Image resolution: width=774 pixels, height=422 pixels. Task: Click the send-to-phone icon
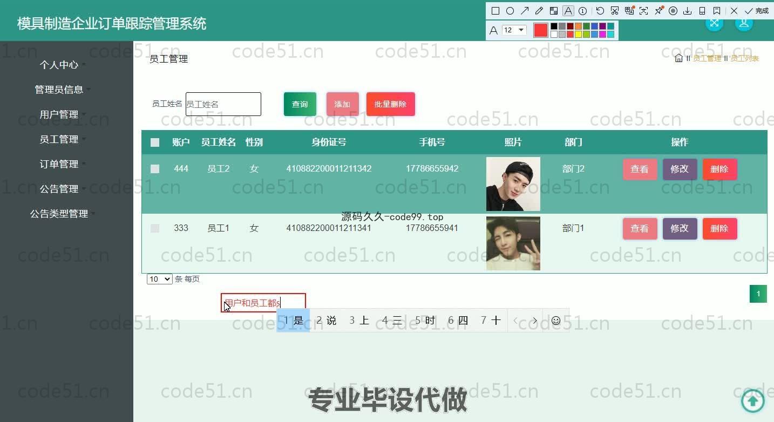(702, 11)
